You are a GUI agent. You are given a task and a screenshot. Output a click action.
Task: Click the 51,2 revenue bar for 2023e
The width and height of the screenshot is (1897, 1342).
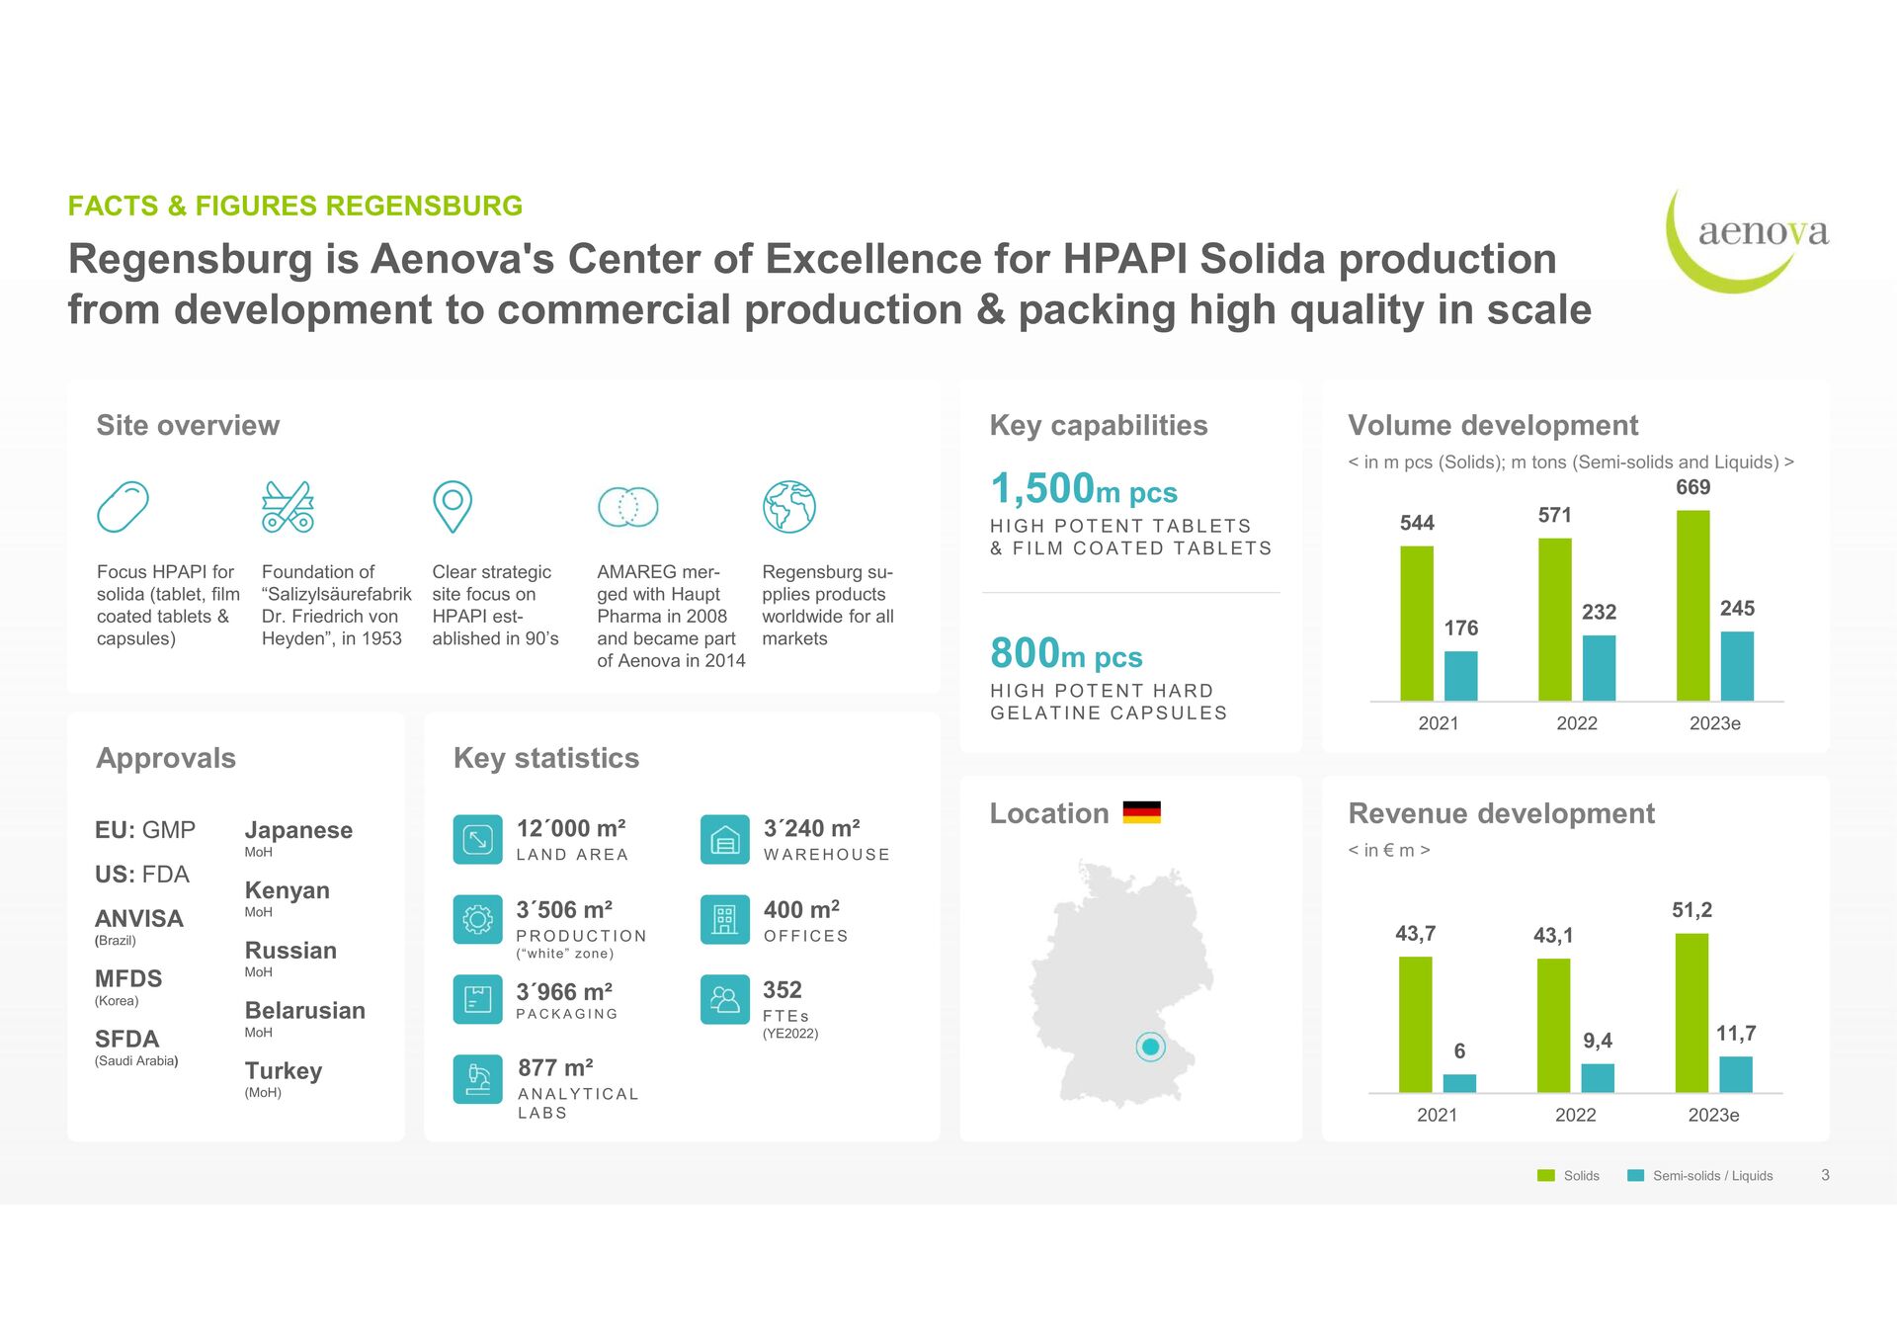(1692, 1013)
